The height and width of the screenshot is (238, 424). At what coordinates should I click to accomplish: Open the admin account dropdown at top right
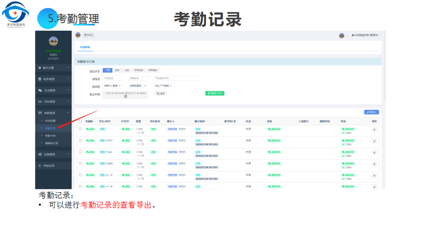coord(366,35)
